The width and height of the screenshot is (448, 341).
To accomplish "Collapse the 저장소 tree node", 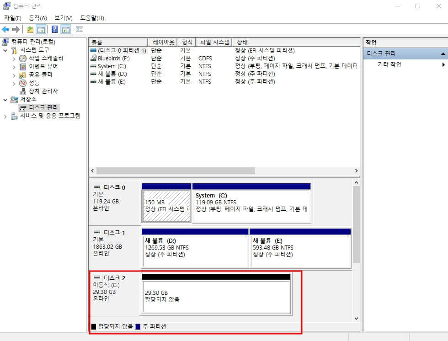I will click(5, 99).
